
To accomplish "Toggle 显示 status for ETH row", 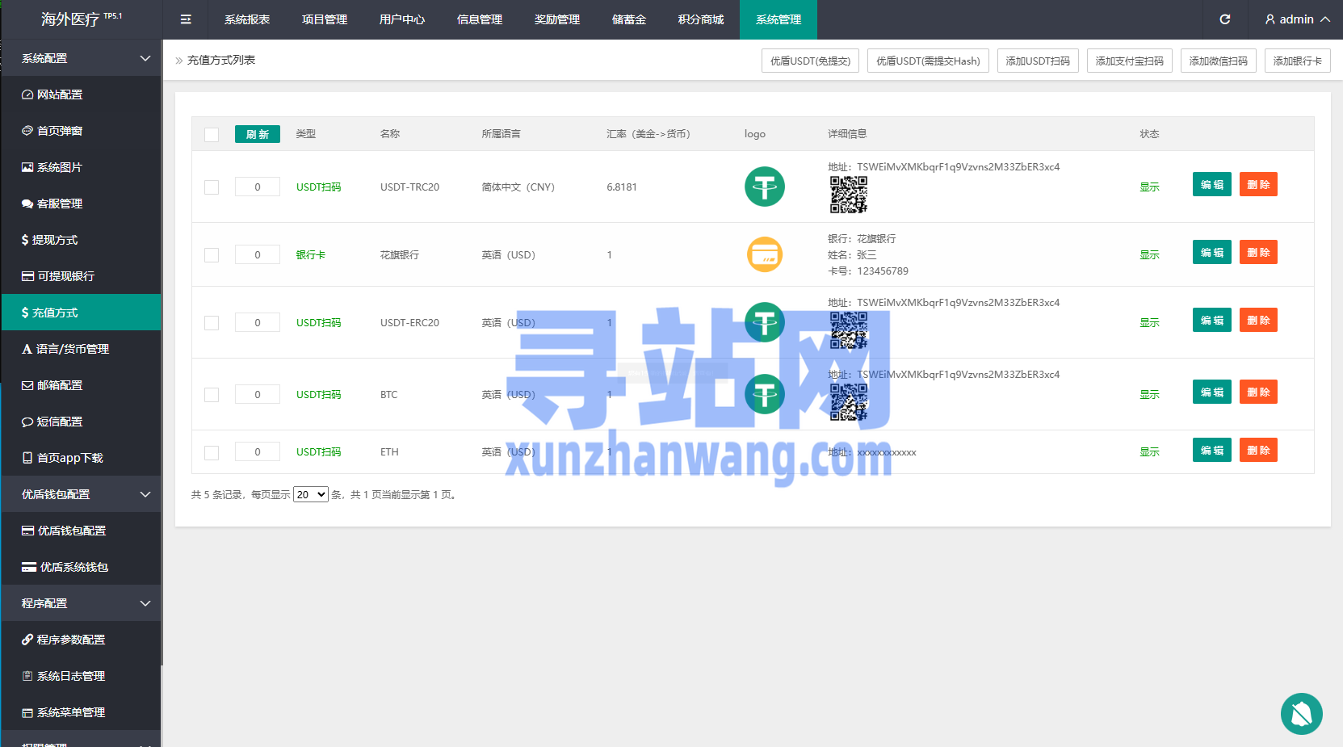I will tap(1149, 452).
